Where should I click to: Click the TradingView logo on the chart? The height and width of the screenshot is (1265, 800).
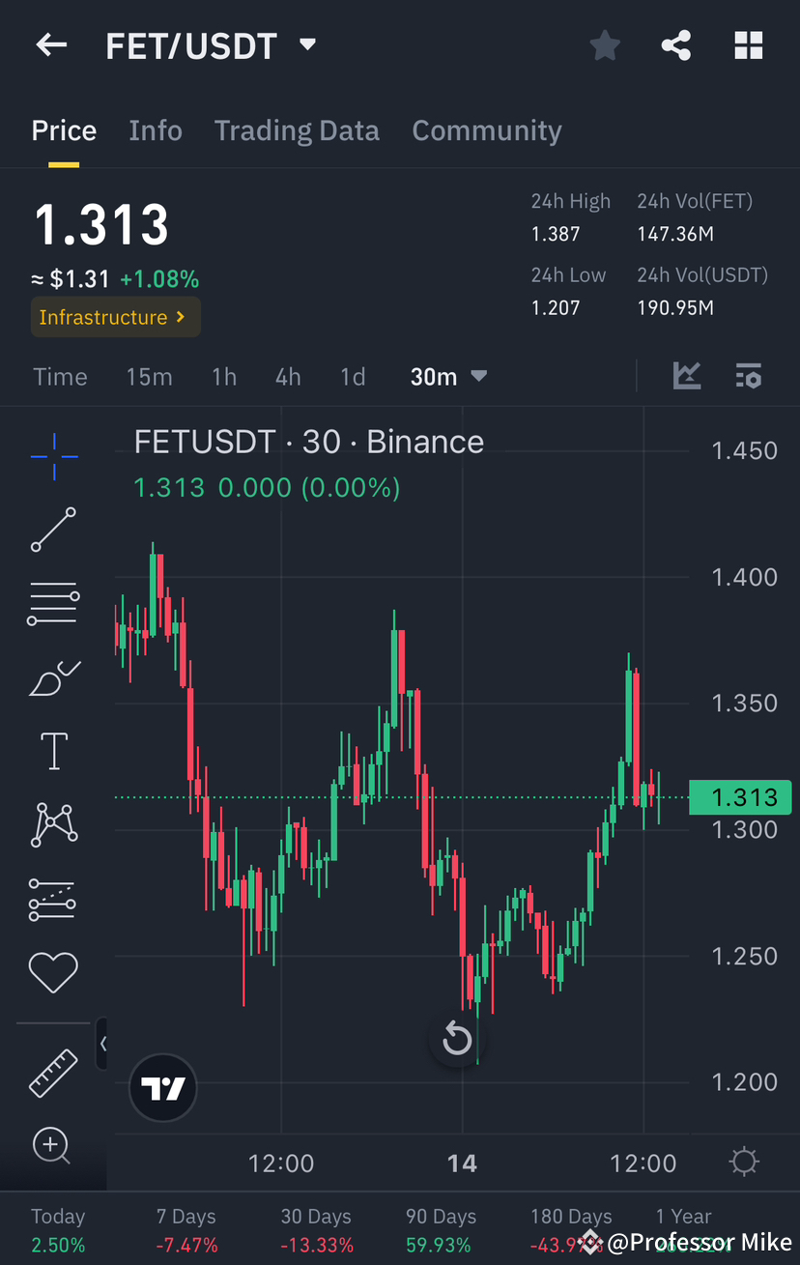pyautogui.click(x=162, y=1087)
